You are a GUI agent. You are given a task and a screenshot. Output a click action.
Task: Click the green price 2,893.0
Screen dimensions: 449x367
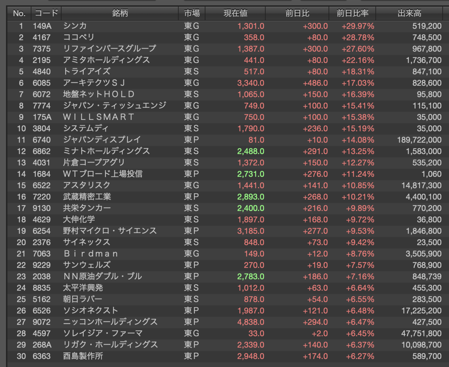coord(251,197)
